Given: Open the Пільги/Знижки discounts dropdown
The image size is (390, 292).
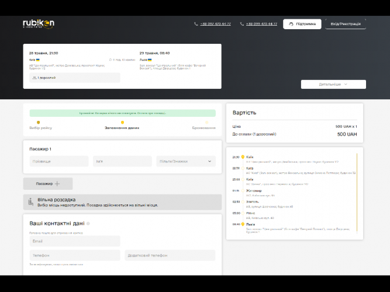Looking at the screenshot, I should (x=186, y=161).
